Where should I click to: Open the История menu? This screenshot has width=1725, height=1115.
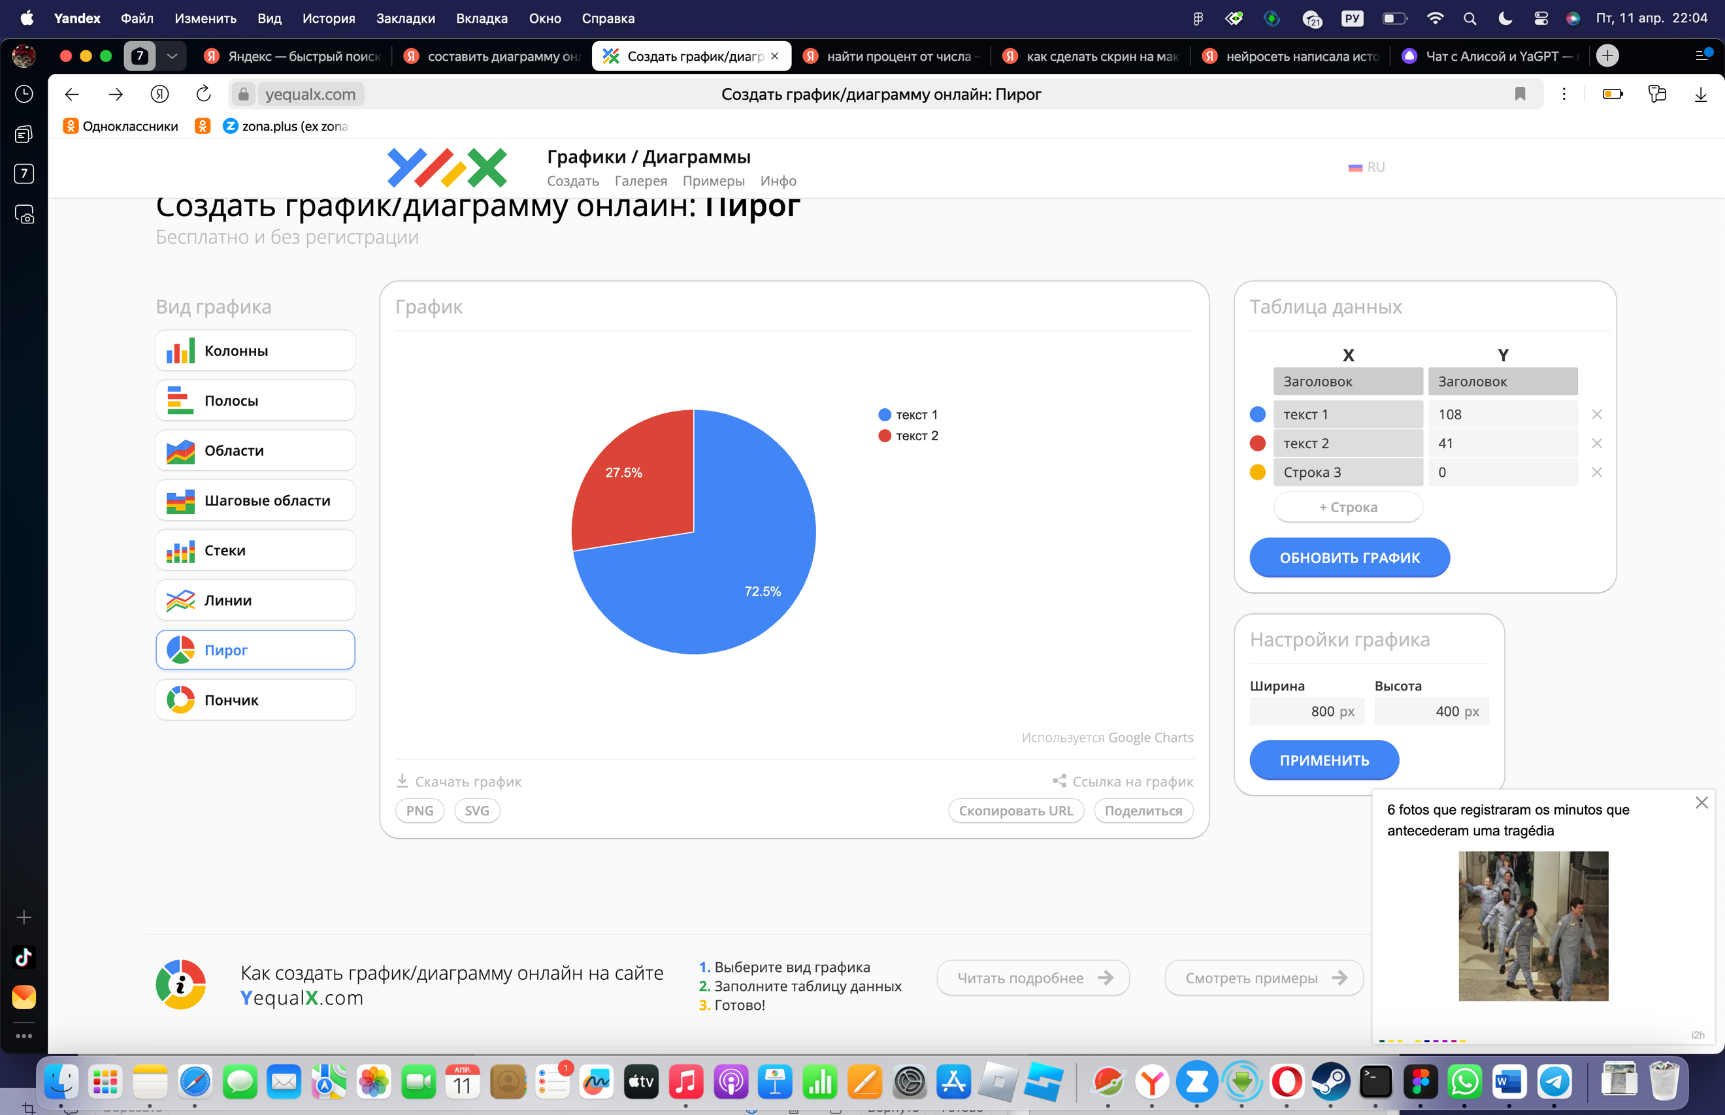(x=329, y=18)
